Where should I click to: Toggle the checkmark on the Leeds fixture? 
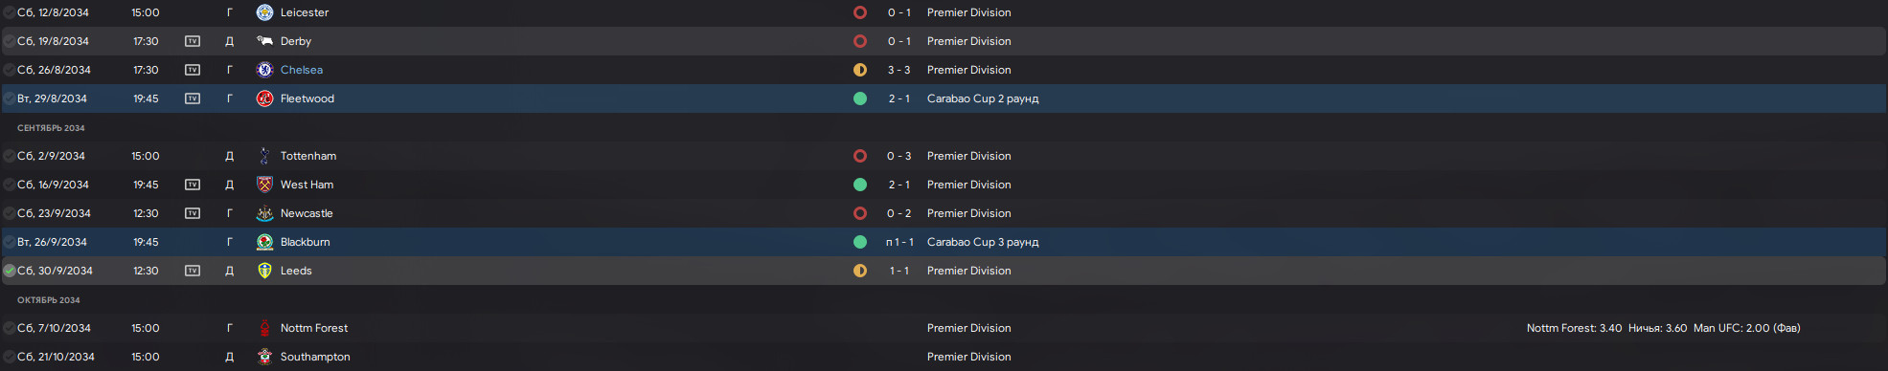[x=10, y=271]
